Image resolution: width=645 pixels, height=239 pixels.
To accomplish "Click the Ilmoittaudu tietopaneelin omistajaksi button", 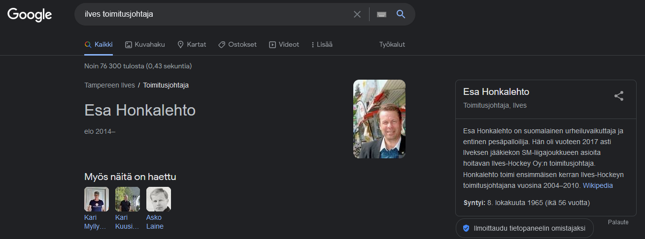I will (524, 228).
